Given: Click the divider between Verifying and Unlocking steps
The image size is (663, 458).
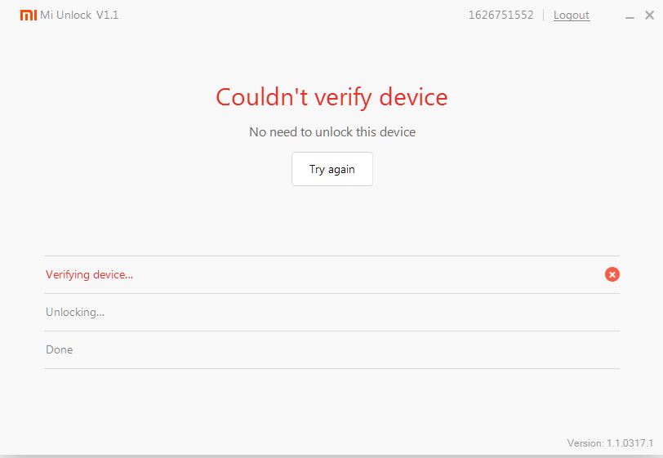Looking at the screenshot, I should pos(331,293).
